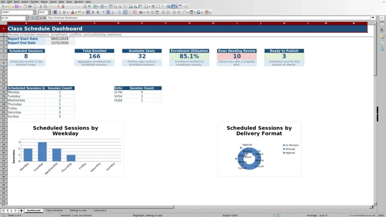Click the Merge and Center Cells icon

125,12
